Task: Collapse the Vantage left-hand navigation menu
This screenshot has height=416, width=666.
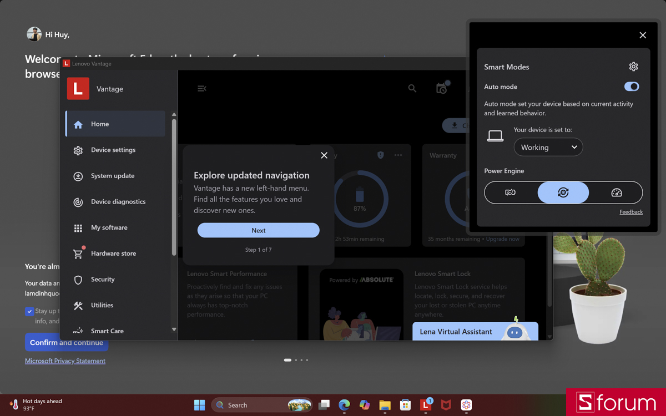Action: pos(202,89)
